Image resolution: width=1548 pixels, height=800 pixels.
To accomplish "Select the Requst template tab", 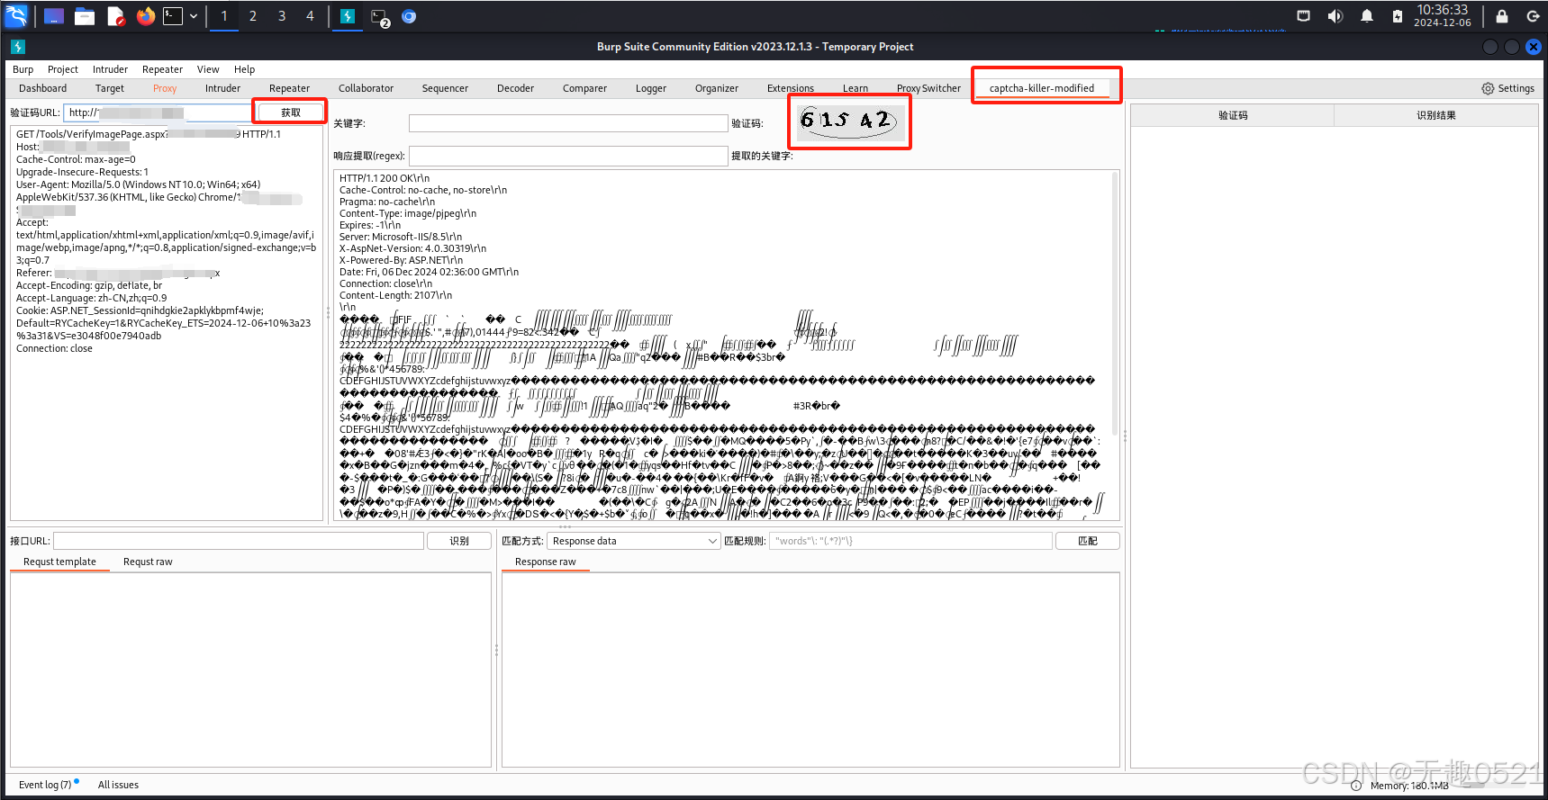I will tap(59, 562).
